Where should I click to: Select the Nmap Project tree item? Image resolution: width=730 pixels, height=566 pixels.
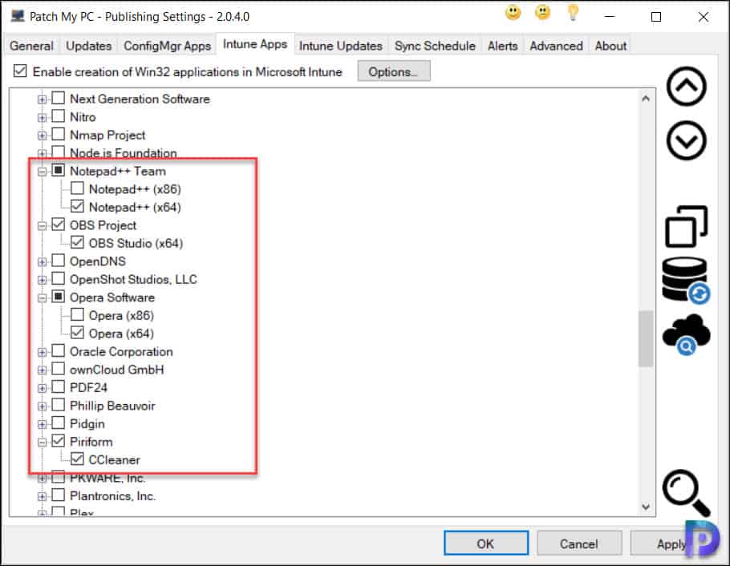pos(107,135)
